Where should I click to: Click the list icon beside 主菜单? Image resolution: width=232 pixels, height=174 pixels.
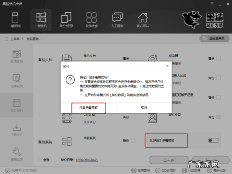[6, 39]
